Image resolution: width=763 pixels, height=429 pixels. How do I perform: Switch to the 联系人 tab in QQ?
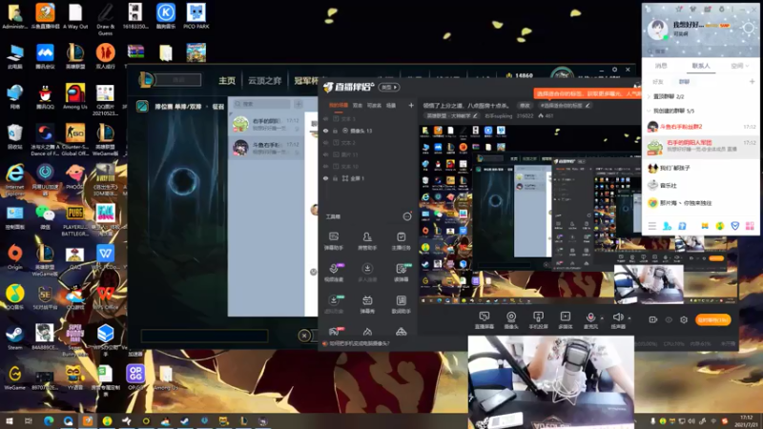point(701,66)
